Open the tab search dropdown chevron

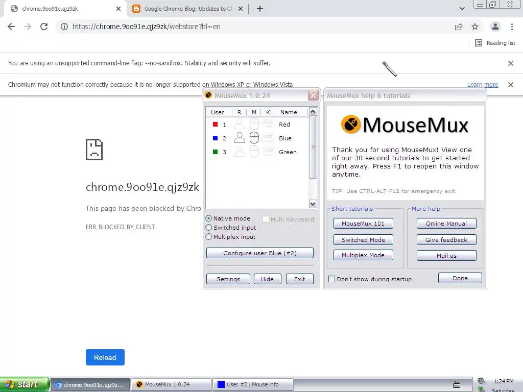(x=462, y=9)
